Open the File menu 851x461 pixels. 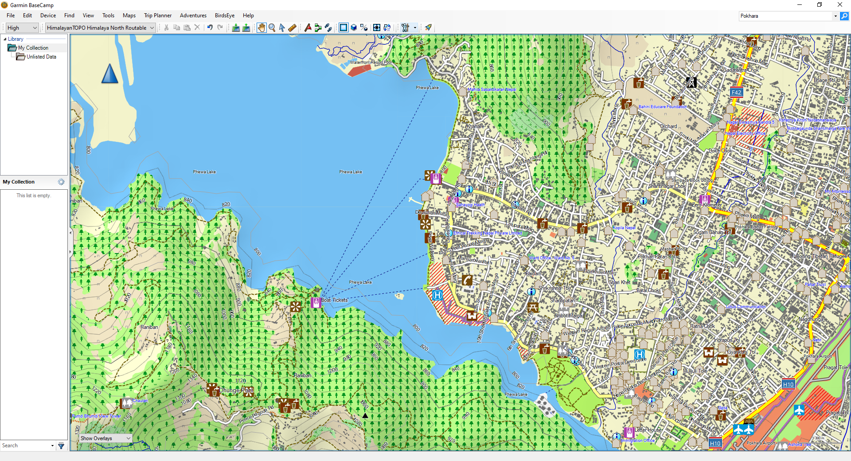(11, 16)
